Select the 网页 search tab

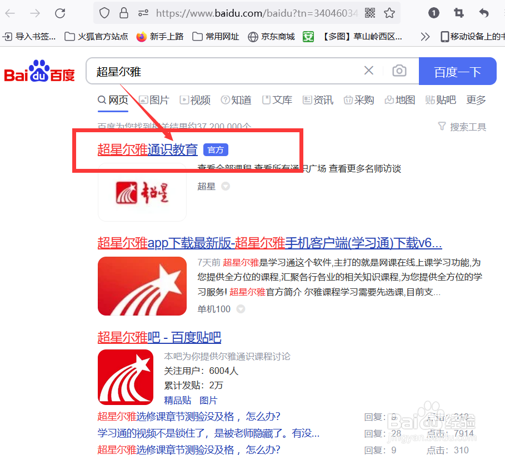pos(113,100)
